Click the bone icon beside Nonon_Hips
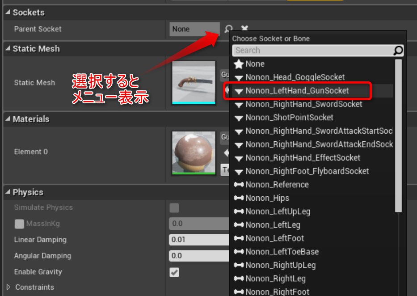Image resolution: width=417 pixels, height=296 pixels. pos(239,198)
